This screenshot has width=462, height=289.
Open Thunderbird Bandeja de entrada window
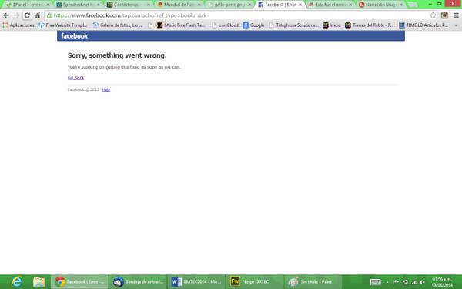(138, 282)
